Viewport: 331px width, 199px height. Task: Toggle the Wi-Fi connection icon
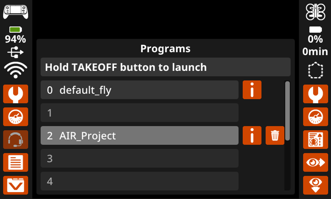click(16, 69)
